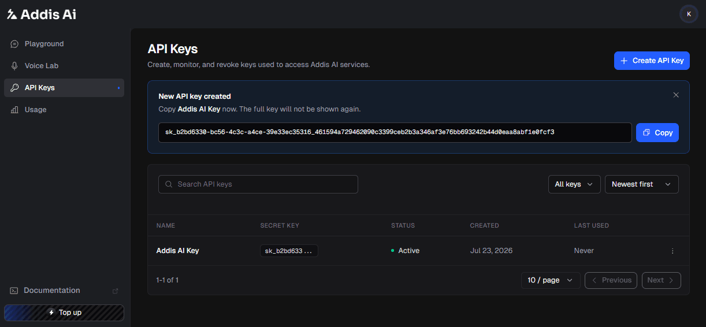Screen dimensions: 706x327
Task: Click the Top up button
Action: pyautogui.click(x=64, y=313)
